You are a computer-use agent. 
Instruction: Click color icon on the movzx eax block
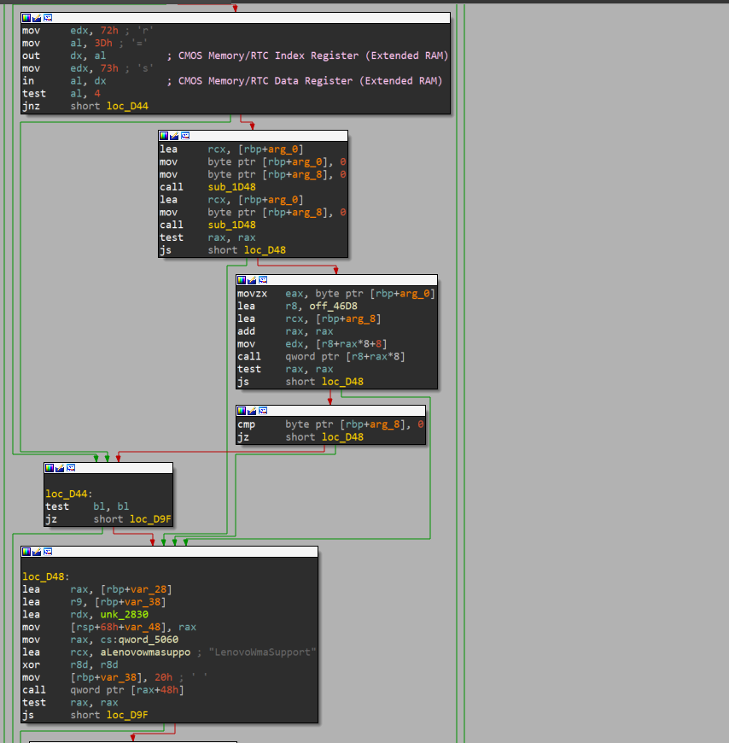(242, 280)
